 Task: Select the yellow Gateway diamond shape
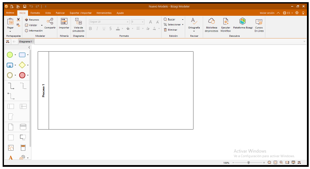pos(22,65)
